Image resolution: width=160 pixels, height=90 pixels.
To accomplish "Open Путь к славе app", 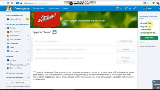I will click(14, 51).
